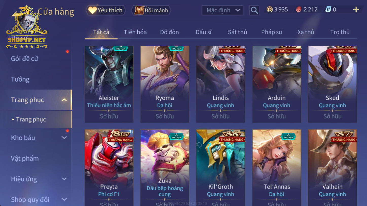Open the Mặc định sort dropdown
This screenshot has width=367, height=206.
[x=222, y=10]
